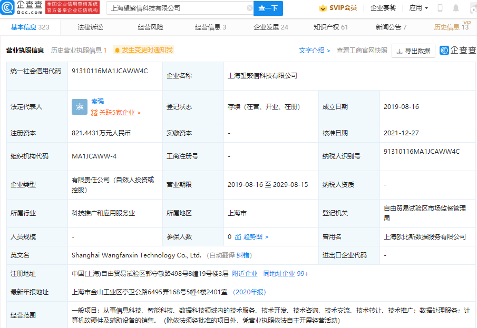
Task: Click the 查一下 search button
Action: point(268,8)
